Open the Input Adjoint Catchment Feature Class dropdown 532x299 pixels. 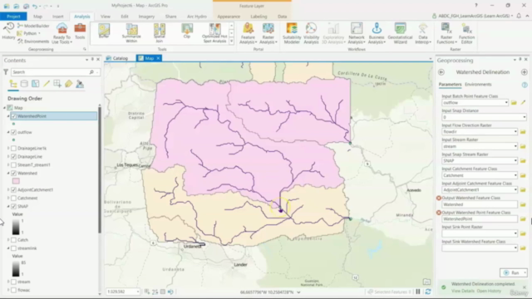pos(515,190)
